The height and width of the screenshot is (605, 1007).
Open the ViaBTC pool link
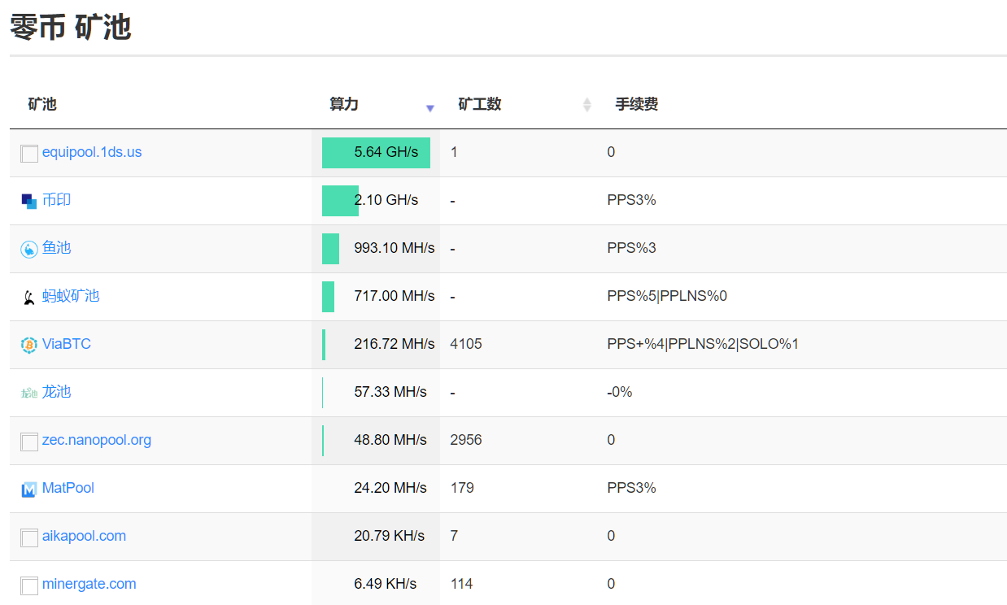pos(67,344)
